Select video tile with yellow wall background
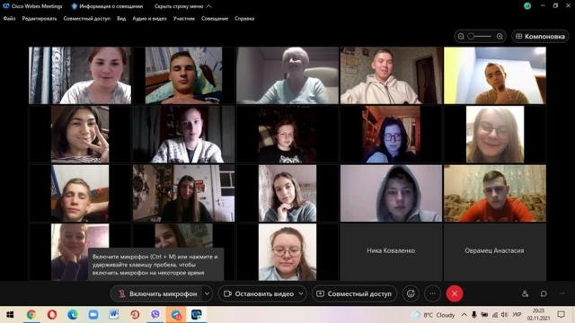The width and height of the screenshot is (575, 323). click(x=495, y=75)
